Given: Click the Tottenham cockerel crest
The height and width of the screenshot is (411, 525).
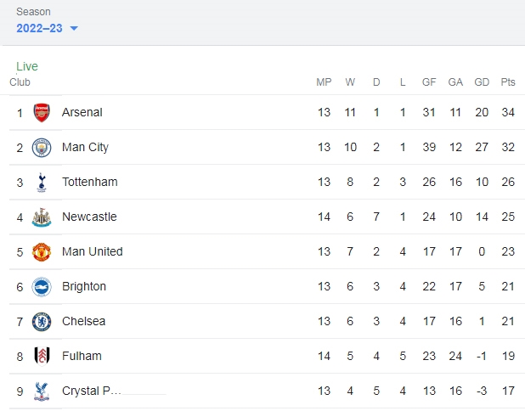Looking at the screenshot, I should (x=42, y=183).
